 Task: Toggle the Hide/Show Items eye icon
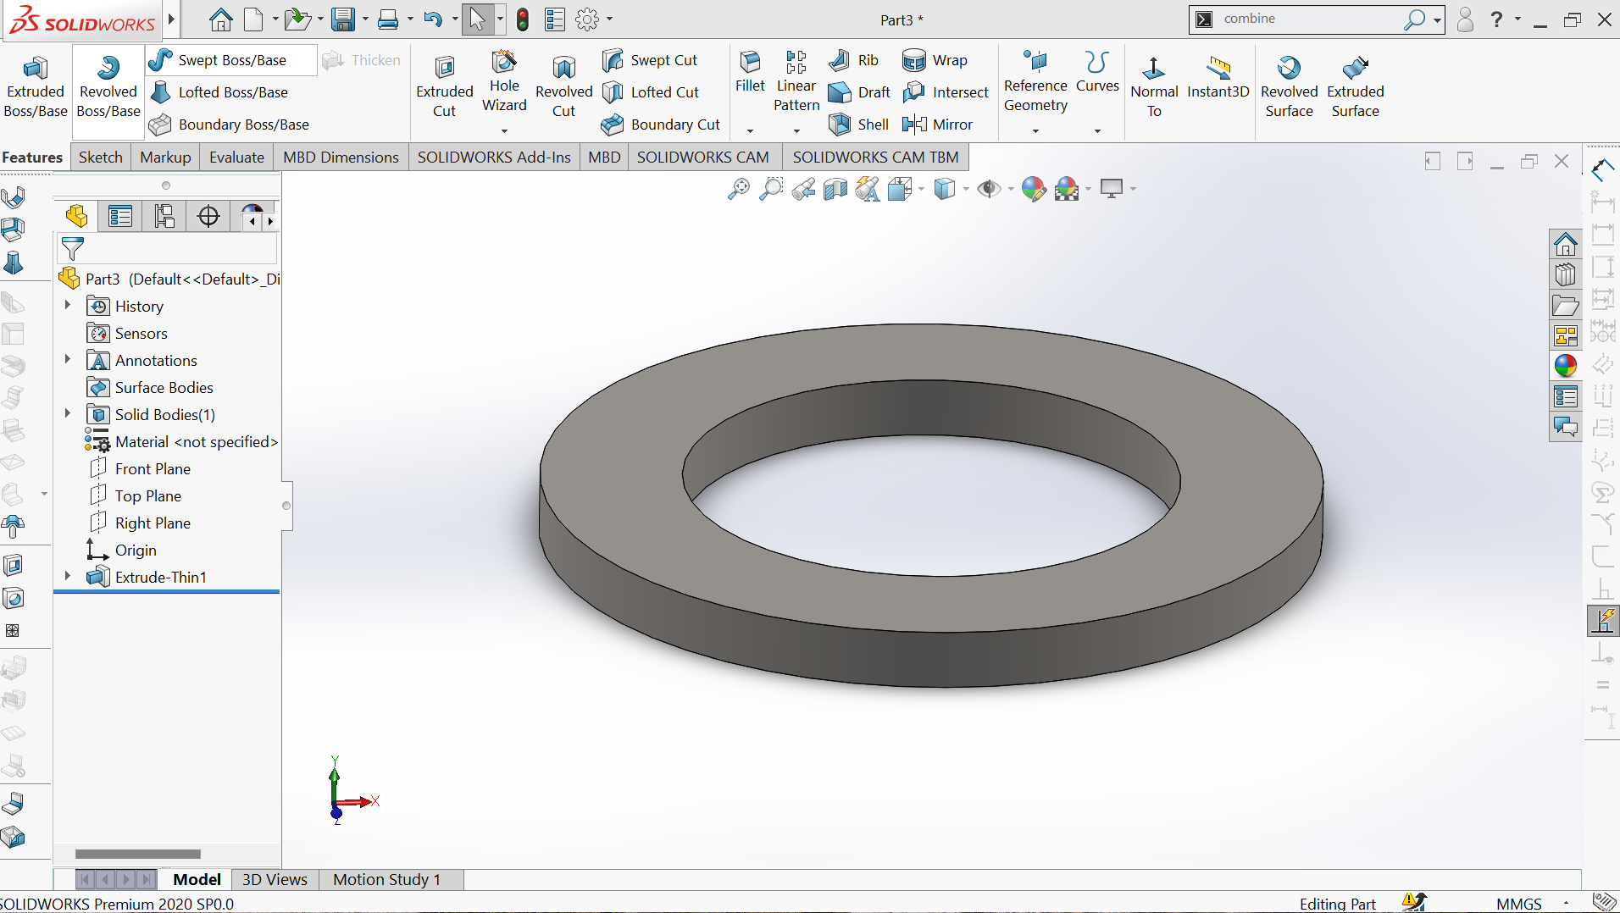pos(988,189)
